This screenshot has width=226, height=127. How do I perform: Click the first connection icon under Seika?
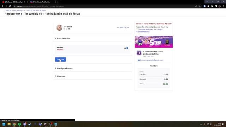point(64,29)
